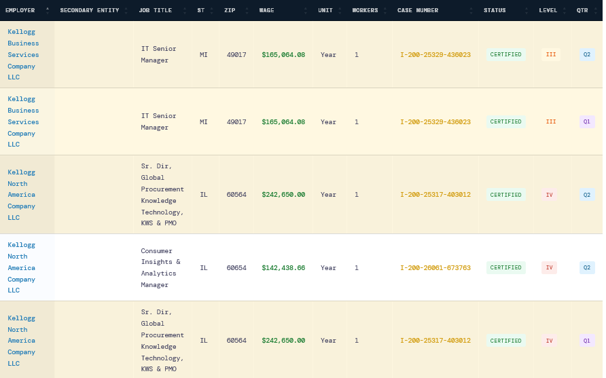Select workers count 1 in Consumer Insights row
The image size is (606, 378).
357,268
